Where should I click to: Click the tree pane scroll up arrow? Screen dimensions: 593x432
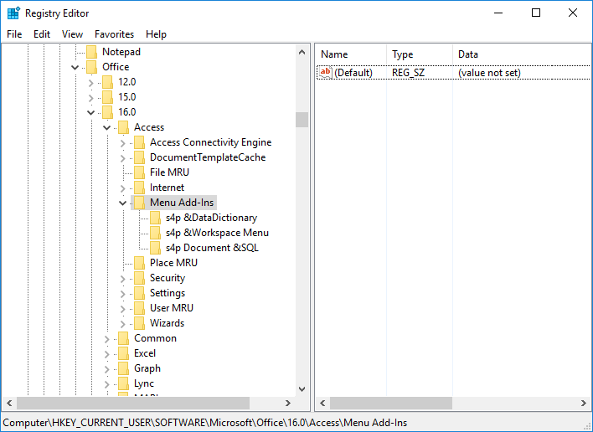302,52
